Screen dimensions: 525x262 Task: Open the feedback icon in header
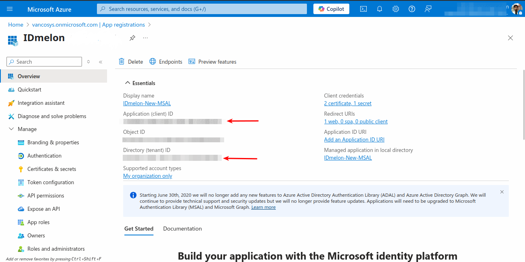point(428,9)
